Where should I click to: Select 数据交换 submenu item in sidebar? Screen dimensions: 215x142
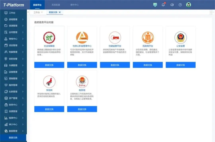pos(13,138)
